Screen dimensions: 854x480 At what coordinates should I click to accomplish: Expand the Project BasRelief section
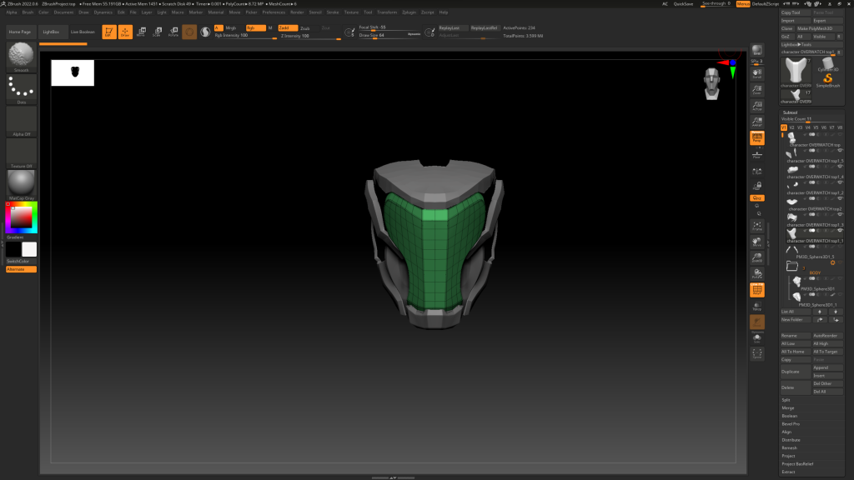(x=797, y=464)
